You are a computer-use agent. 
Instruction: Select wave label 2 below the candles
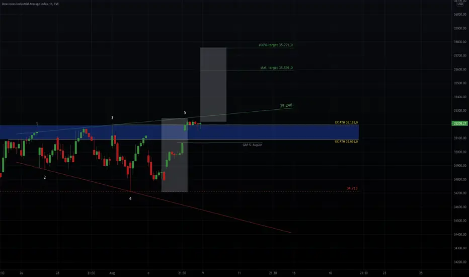[x=45, y=177]
